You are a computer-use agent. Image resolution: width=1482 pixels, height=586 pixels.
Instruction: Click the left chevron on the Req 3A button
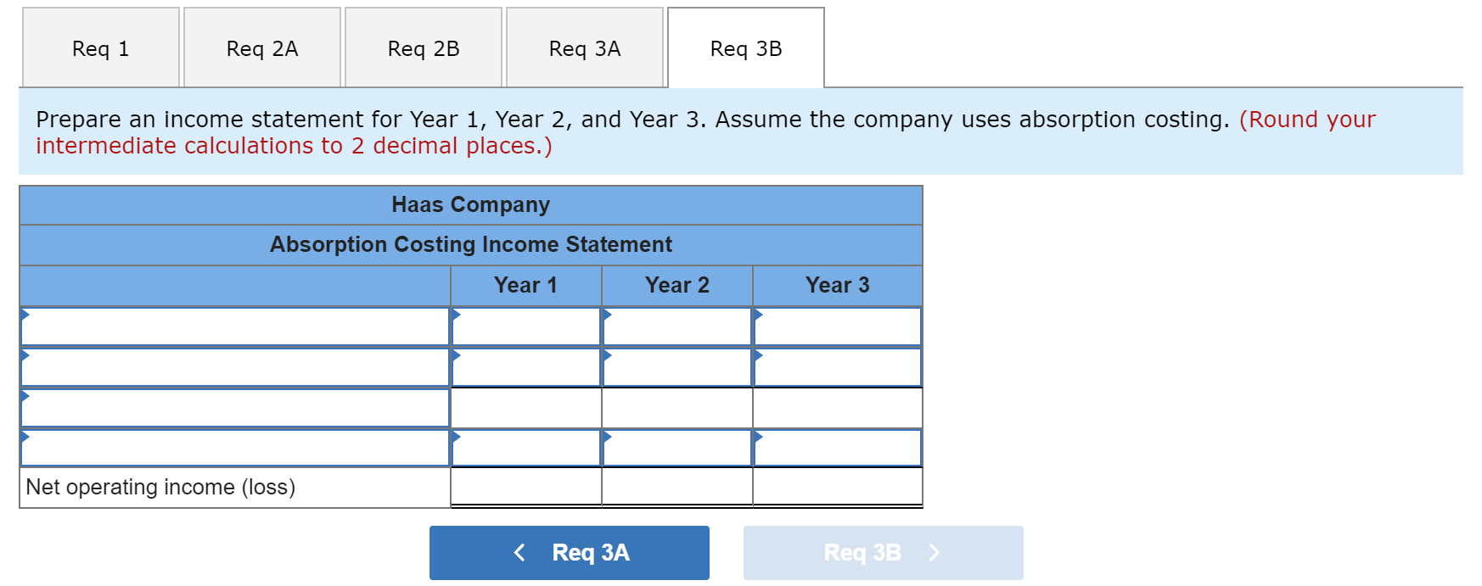pos(519,552)
